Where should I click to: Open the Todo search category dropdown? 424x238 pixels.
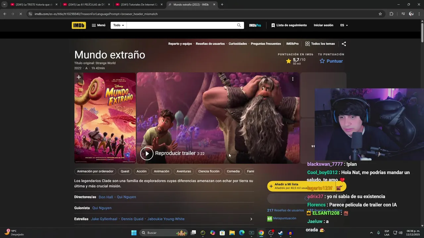(119, 25)
